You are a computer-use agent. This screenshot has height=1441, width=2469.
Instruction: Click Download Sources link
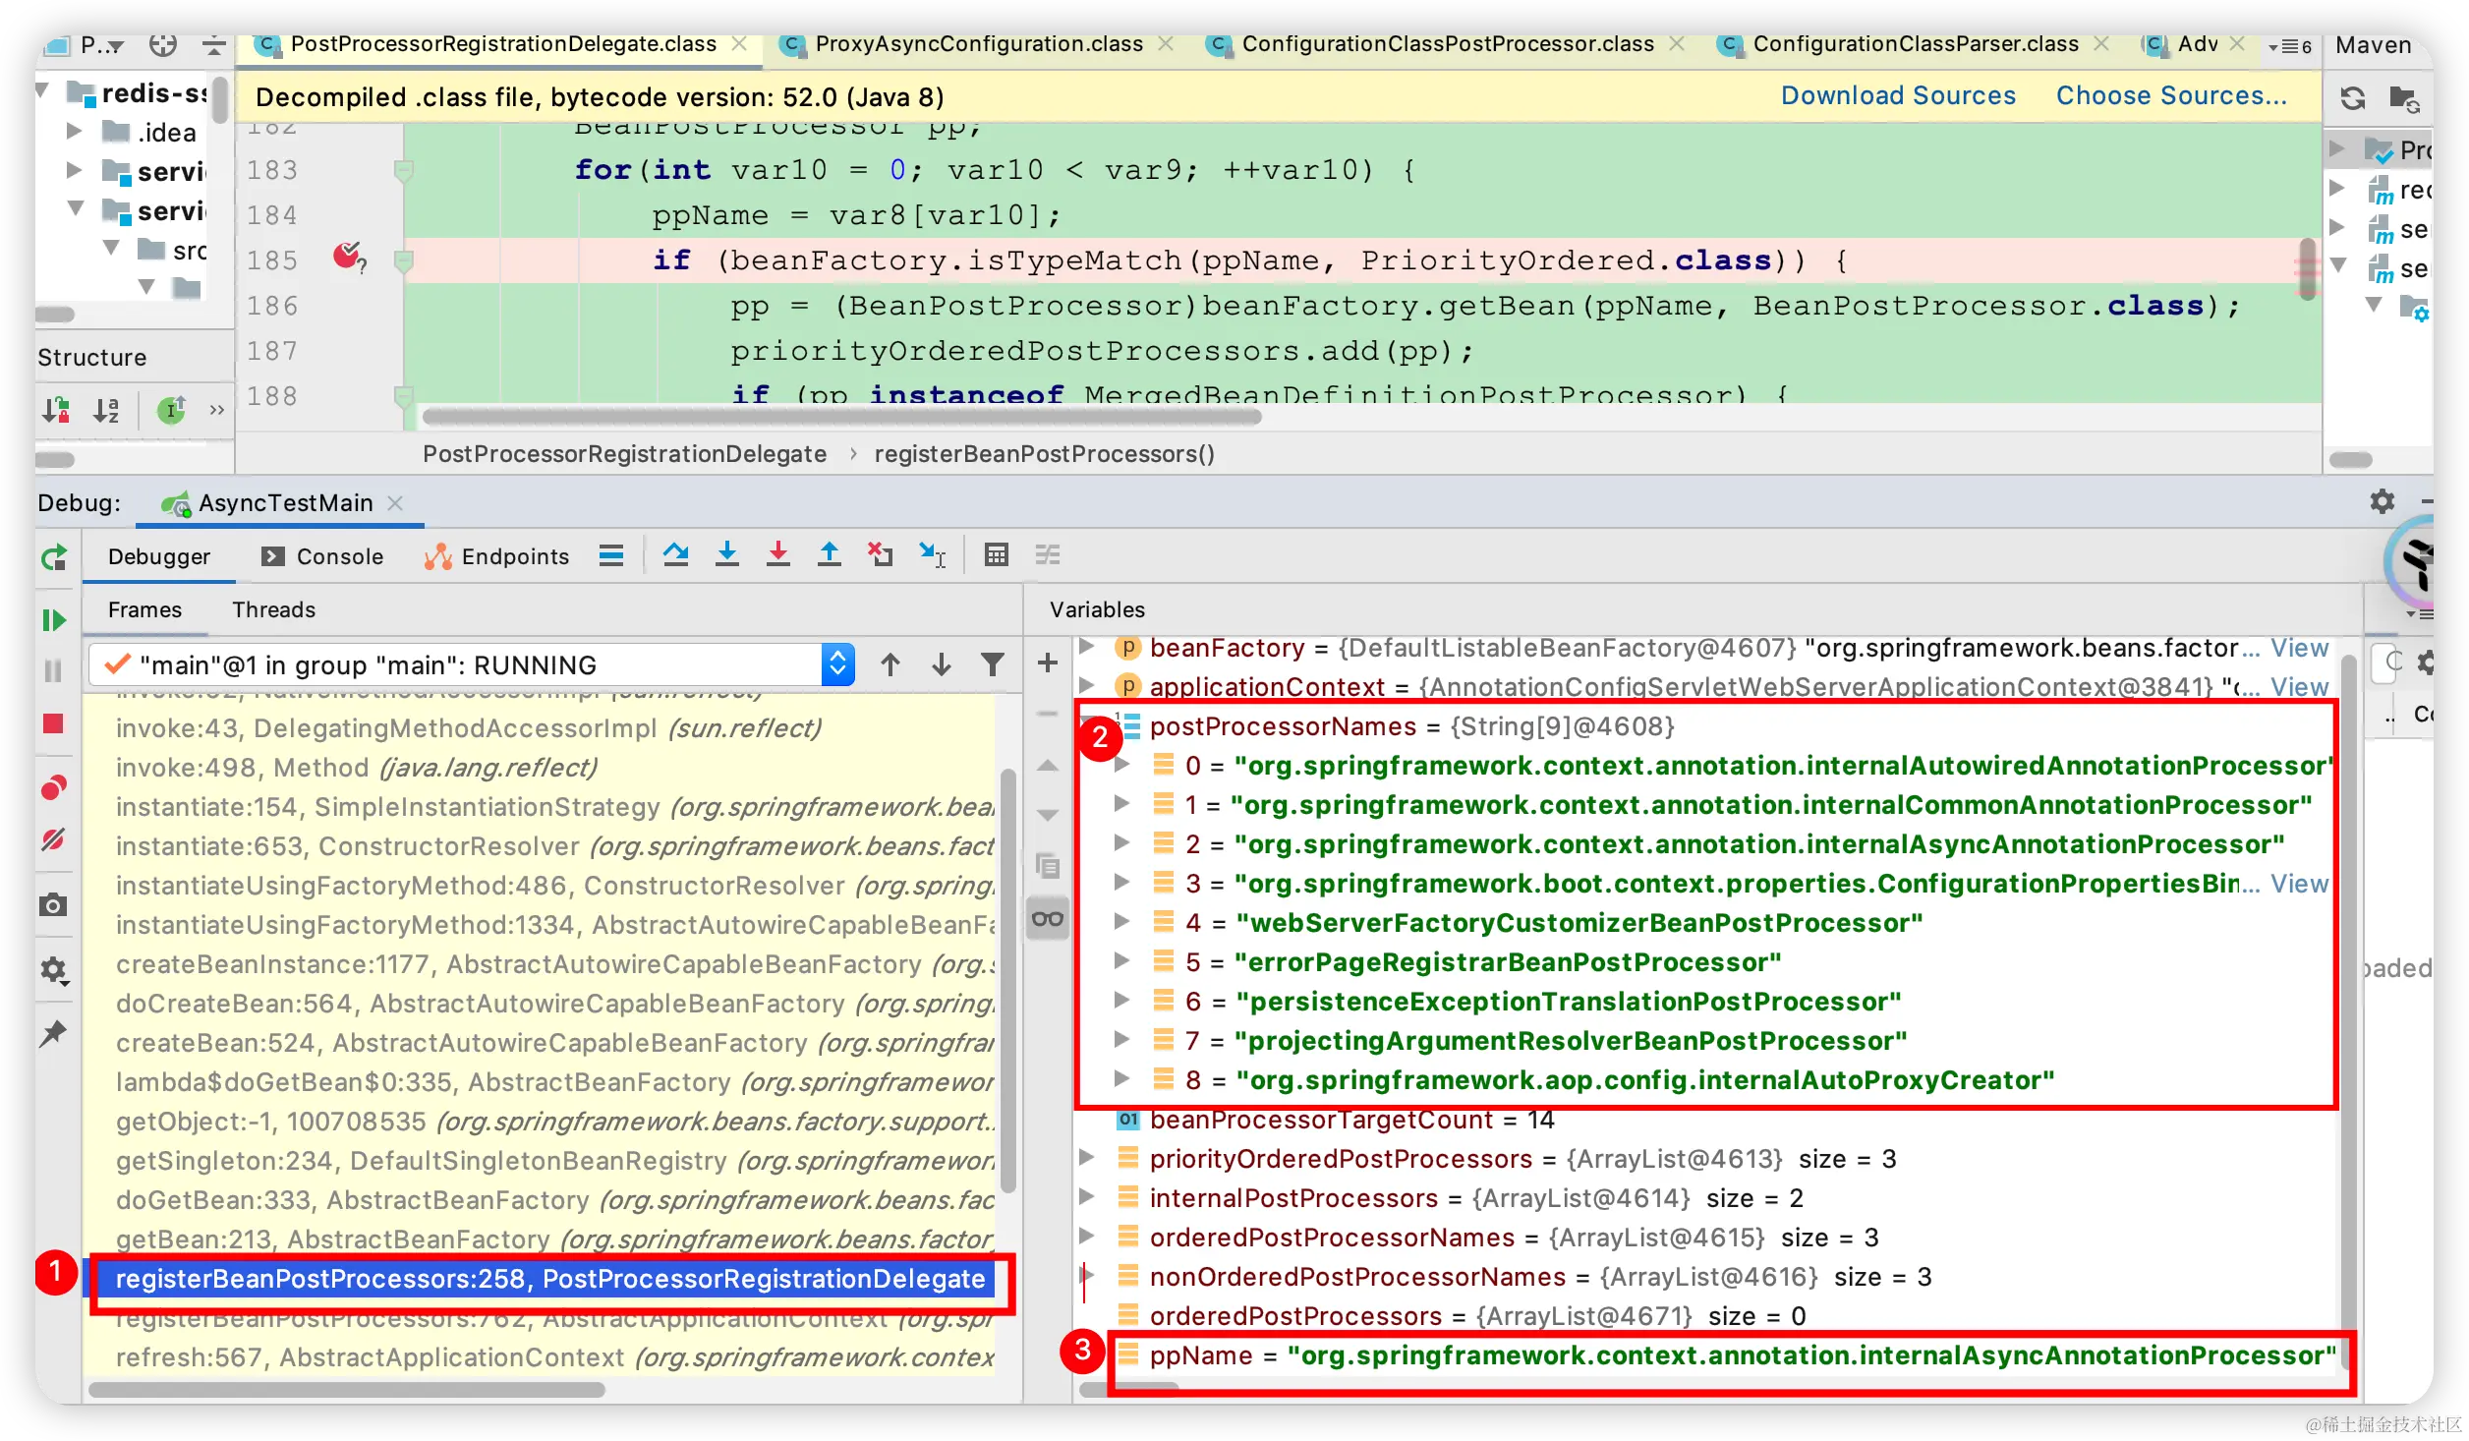(1898, 95)
